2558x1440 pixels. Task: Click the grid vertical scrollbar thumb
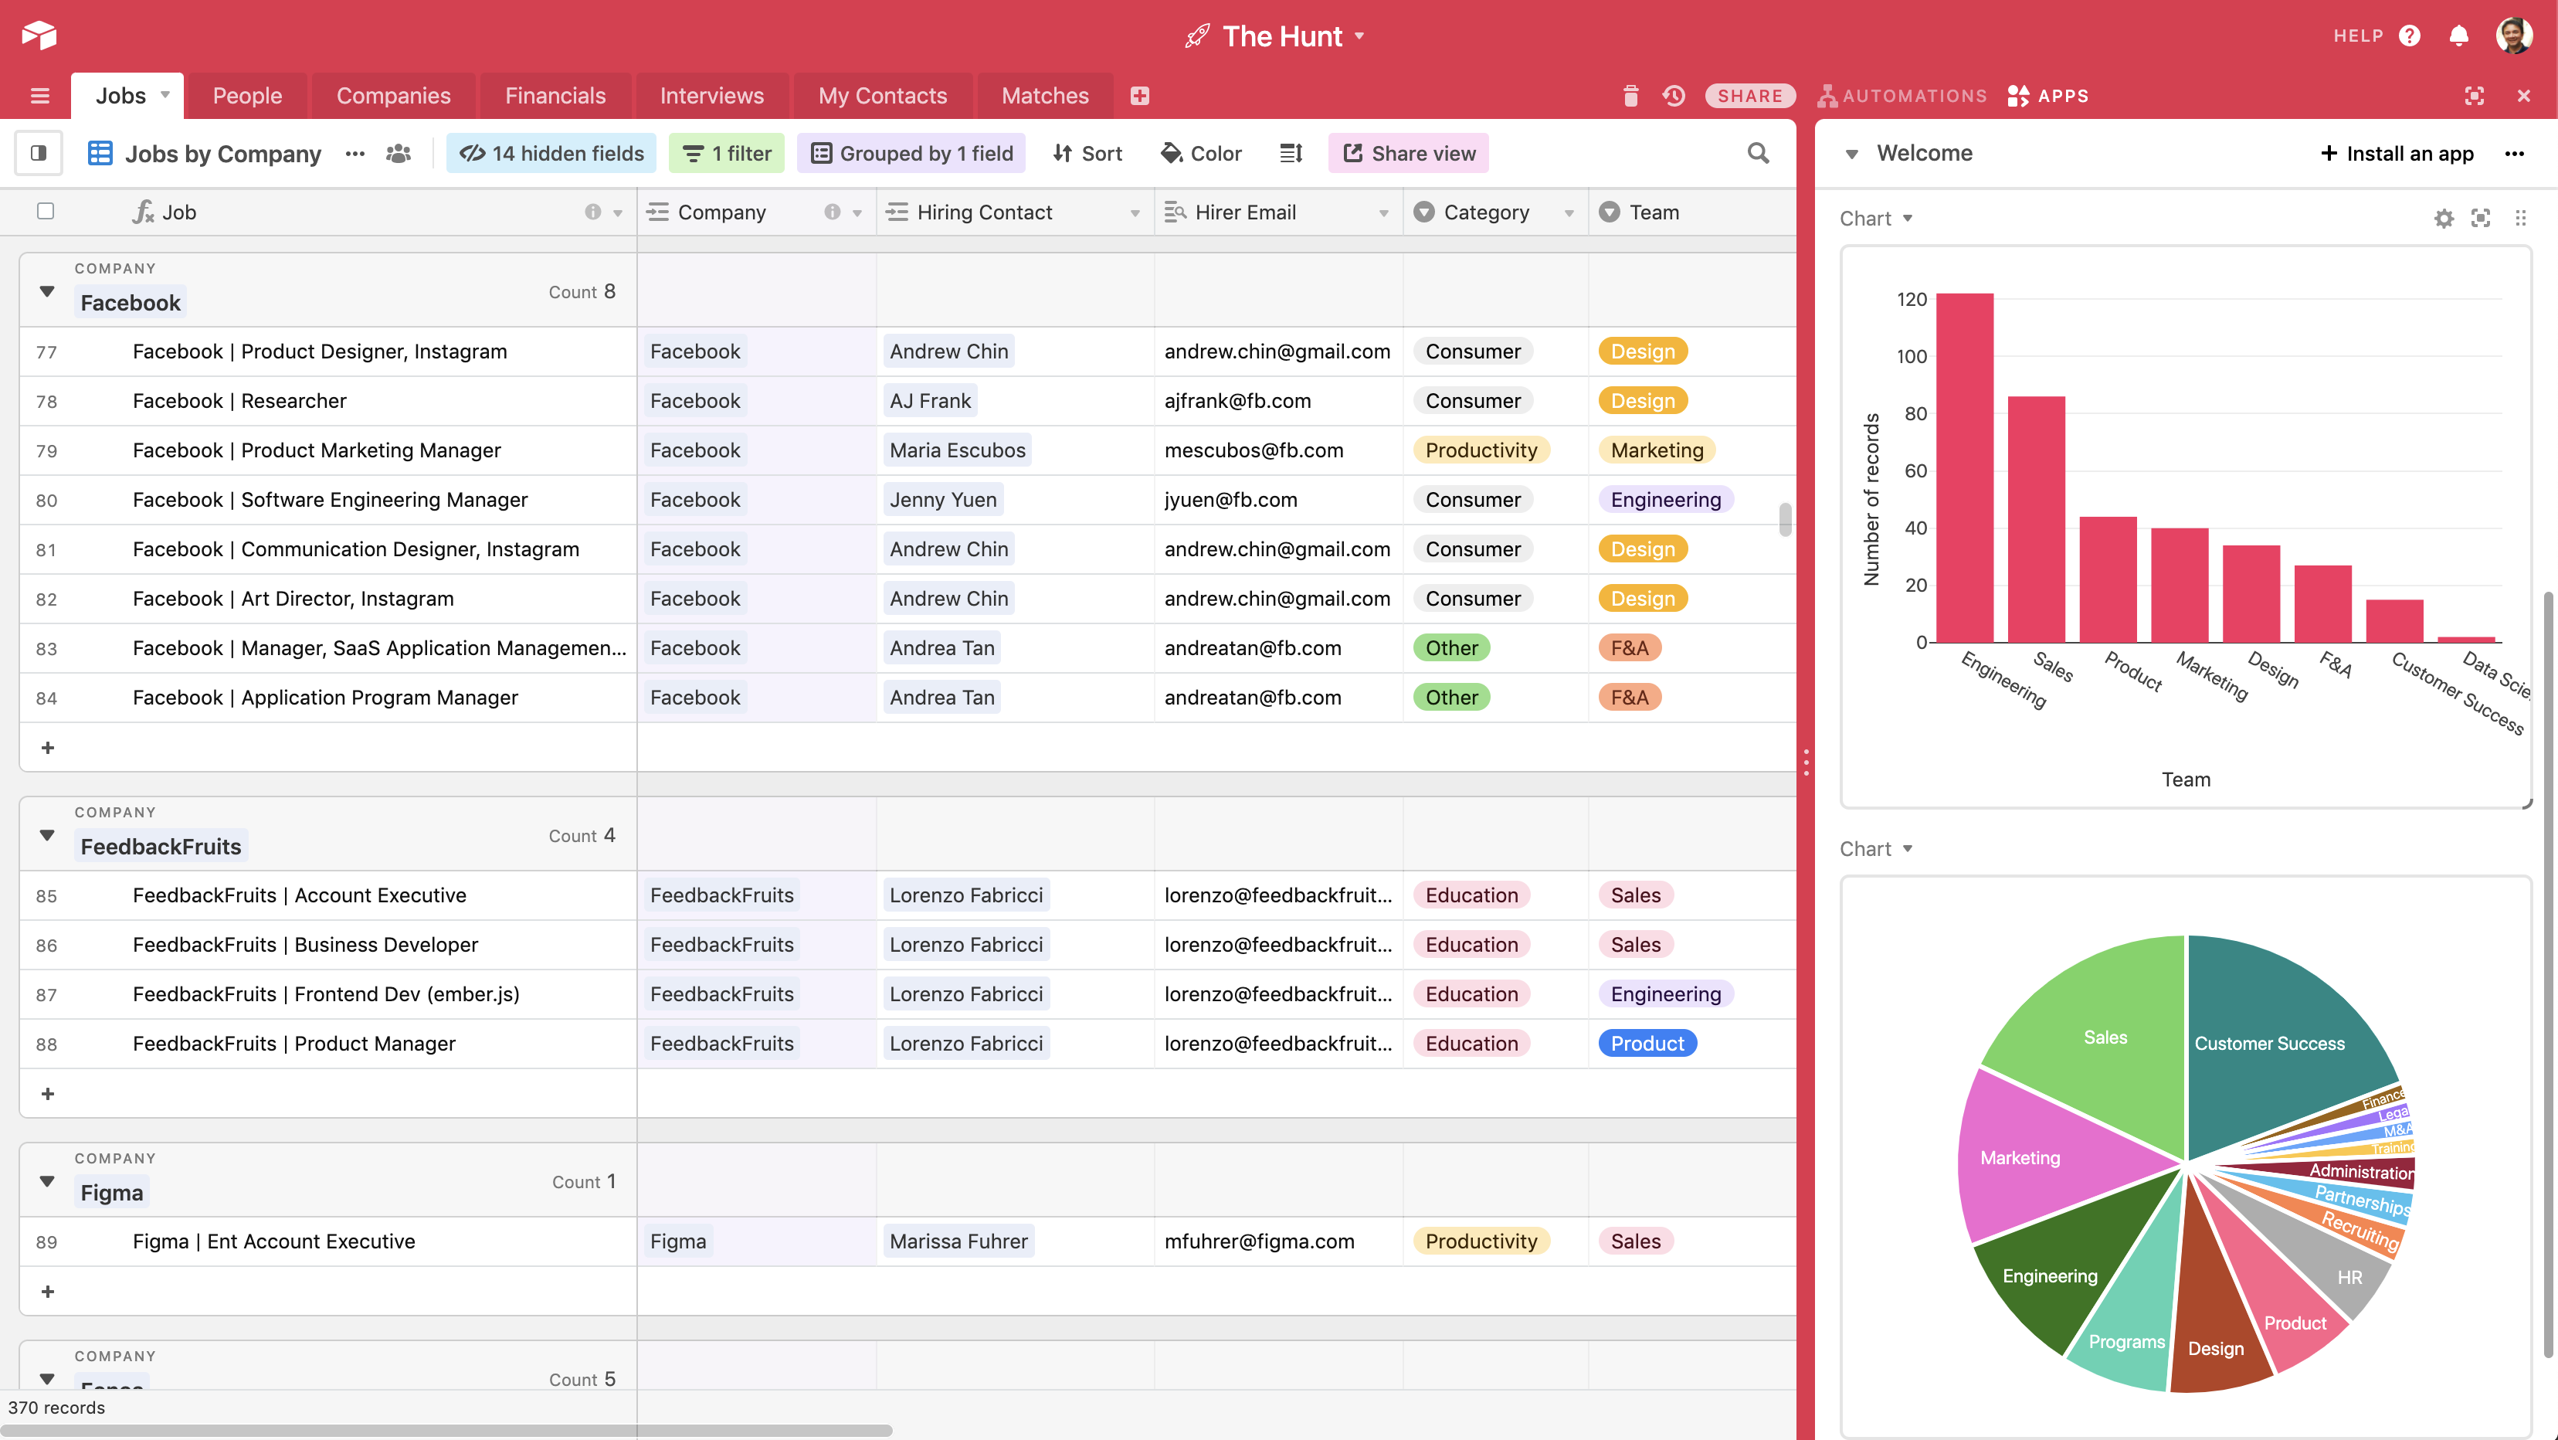point(1786,519)
